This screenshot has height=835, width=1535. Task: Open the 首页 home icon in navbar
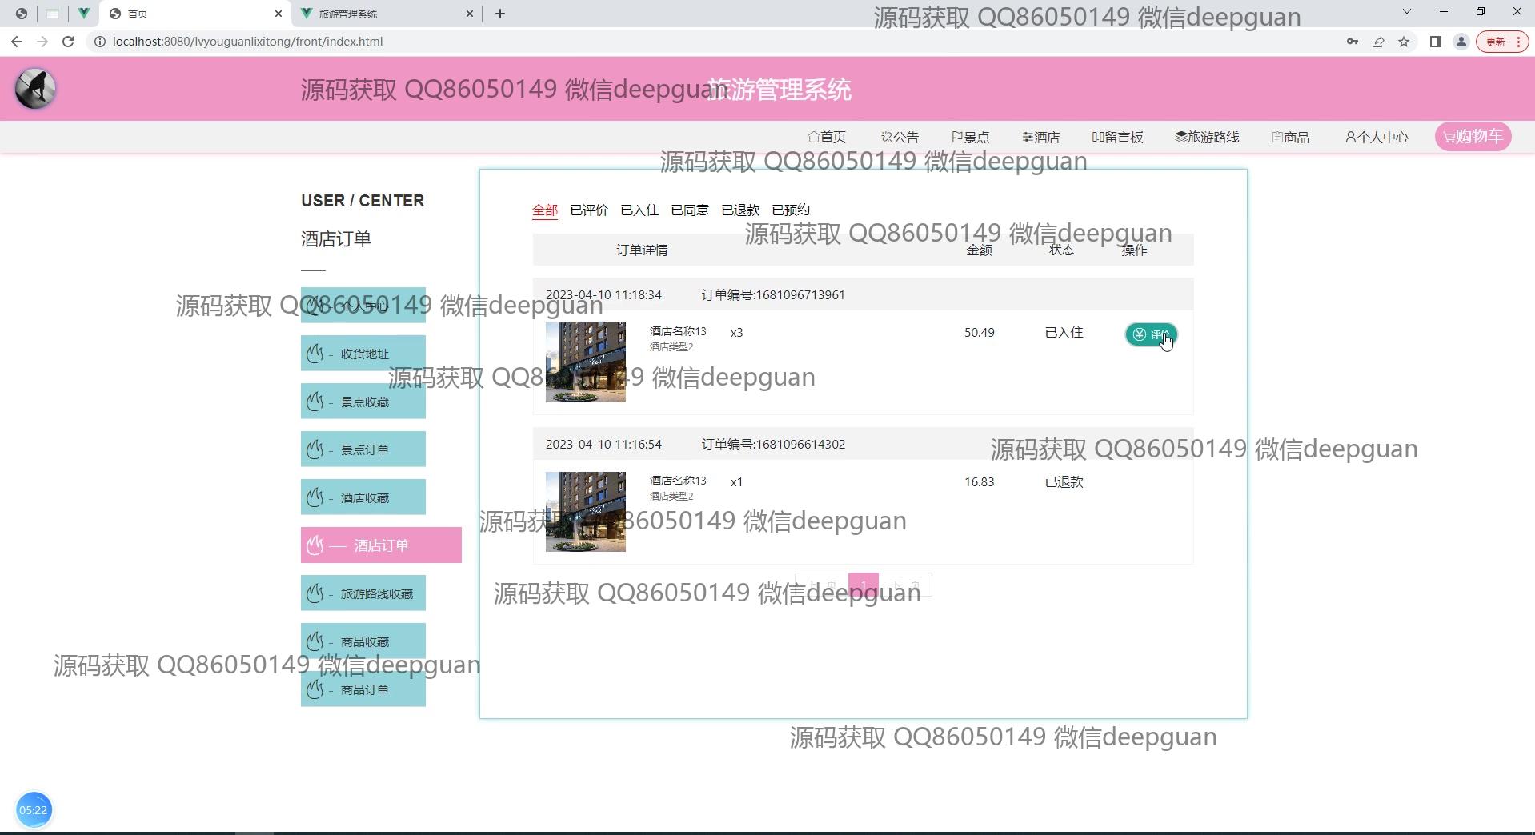click(828, 137)
